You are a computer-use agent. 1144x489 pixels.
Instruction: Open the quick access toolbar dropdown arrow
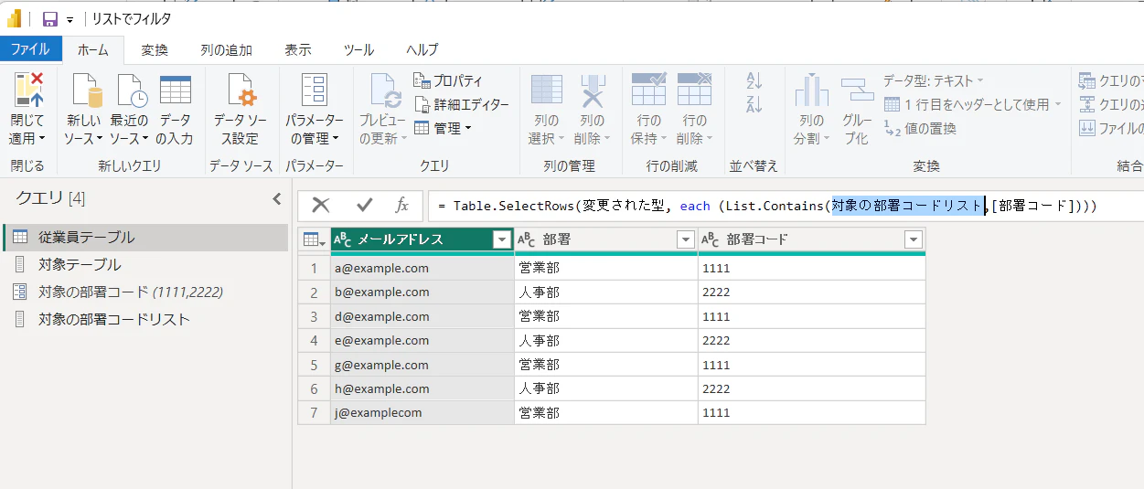click(x=69, y=19)
